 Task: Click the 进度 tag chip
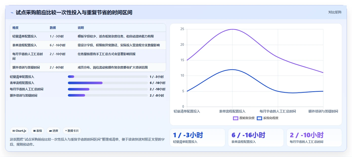click(53, 131)
